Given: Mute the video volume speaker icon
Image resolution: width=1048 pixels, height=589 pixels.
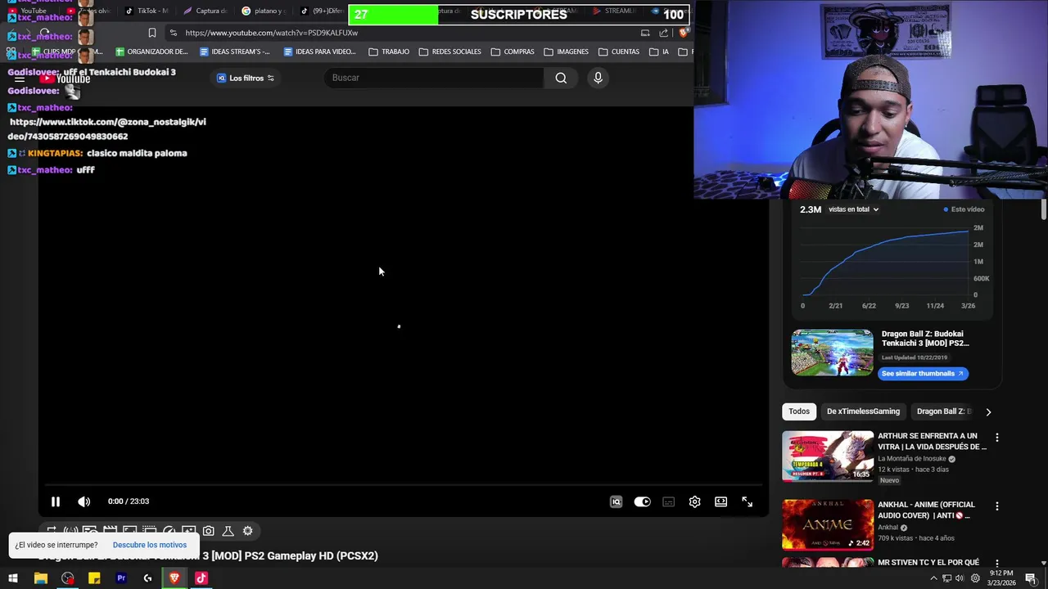Looking at the screenshot, I should [x=84, y=501].
